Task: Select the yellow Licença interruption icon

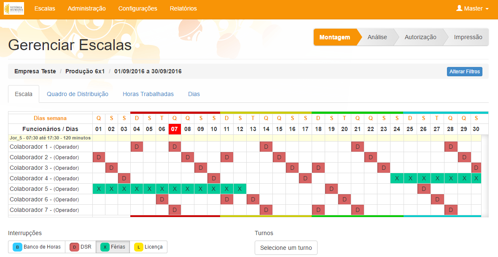Action: (x=138, y=247)
